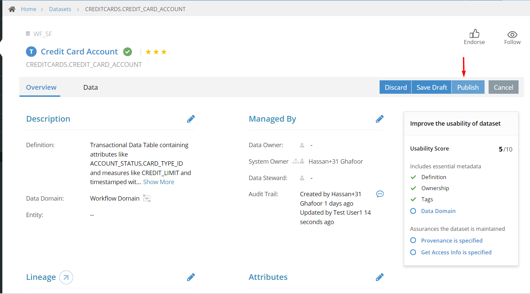Rate dataset using third star
This screenshot has height=294, width=530.
164,52
